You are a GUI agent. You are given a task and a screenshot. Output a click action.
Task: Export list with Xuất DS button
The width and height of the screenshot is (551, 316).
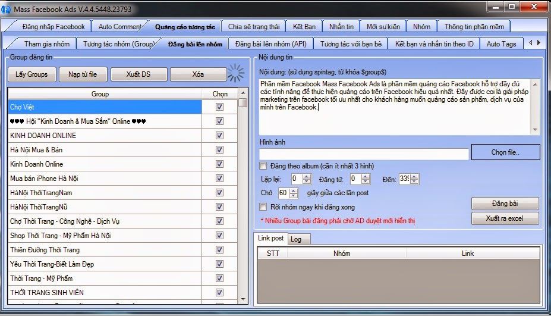(138, 74)
